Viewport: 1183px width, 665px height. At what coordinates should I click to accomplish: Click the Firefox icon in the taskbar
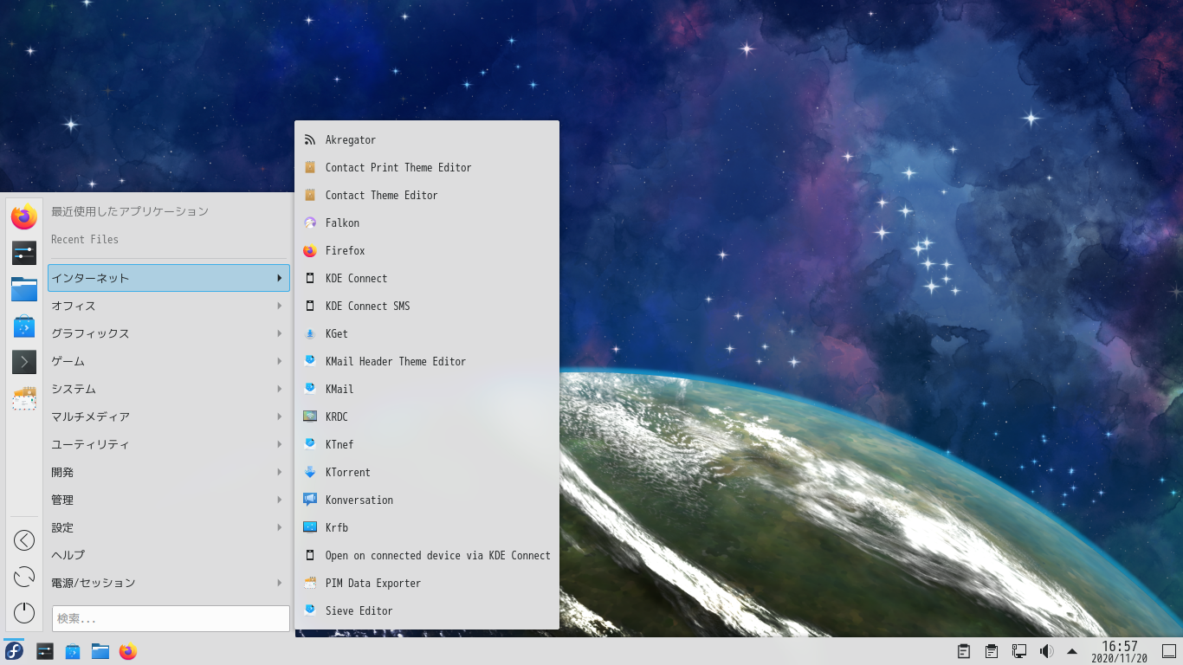[x=128, y=651]
